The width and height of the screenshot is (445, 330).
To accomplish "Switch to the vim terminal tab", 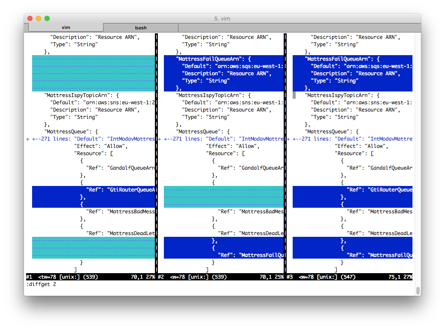I will click(66, 27).
